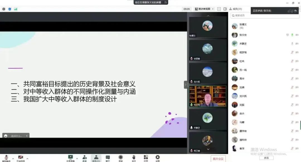This screenshot has height=162, width=301.
Task: Open meeting 设置 (Settings) gear
Action: [157, 158]
